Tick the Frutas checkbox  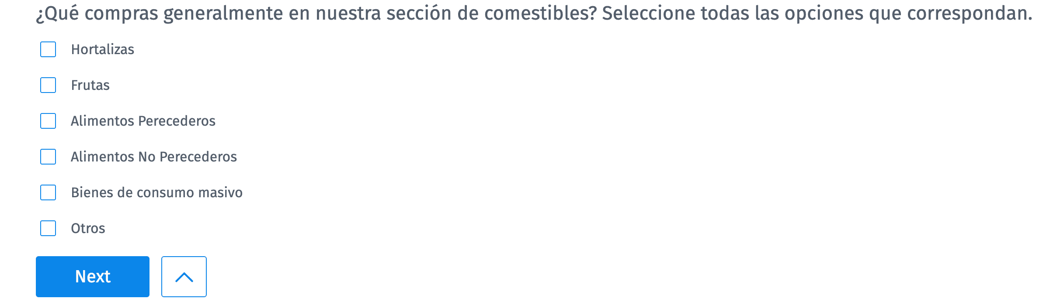pos(48,85)
